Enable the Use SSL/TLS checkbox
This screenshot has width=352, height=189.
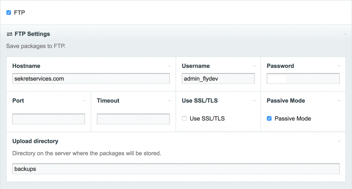184,119
